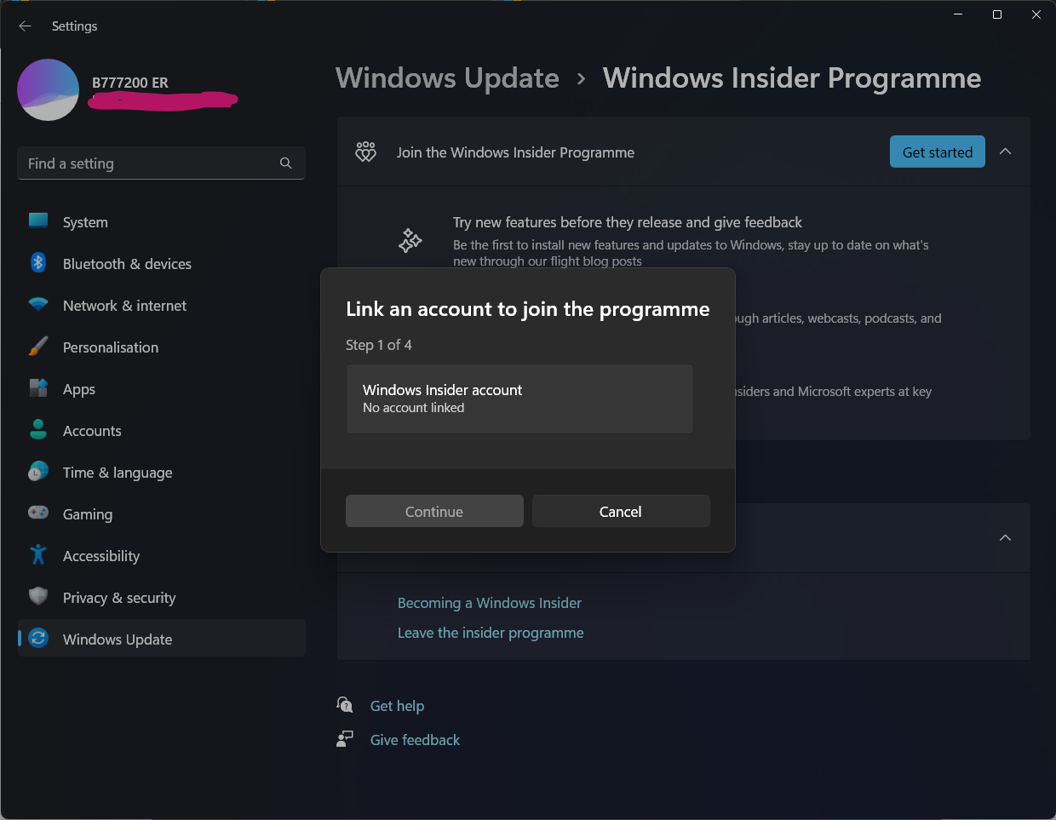Click Get started button

tap(937, 152)
